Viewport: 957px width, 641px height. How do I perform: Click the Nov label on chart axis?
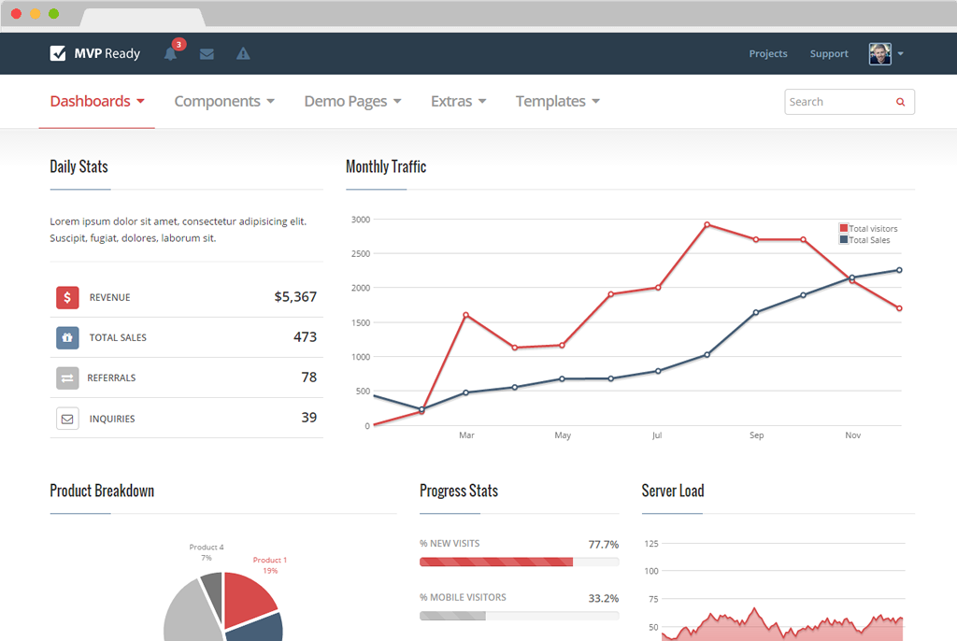852,435
